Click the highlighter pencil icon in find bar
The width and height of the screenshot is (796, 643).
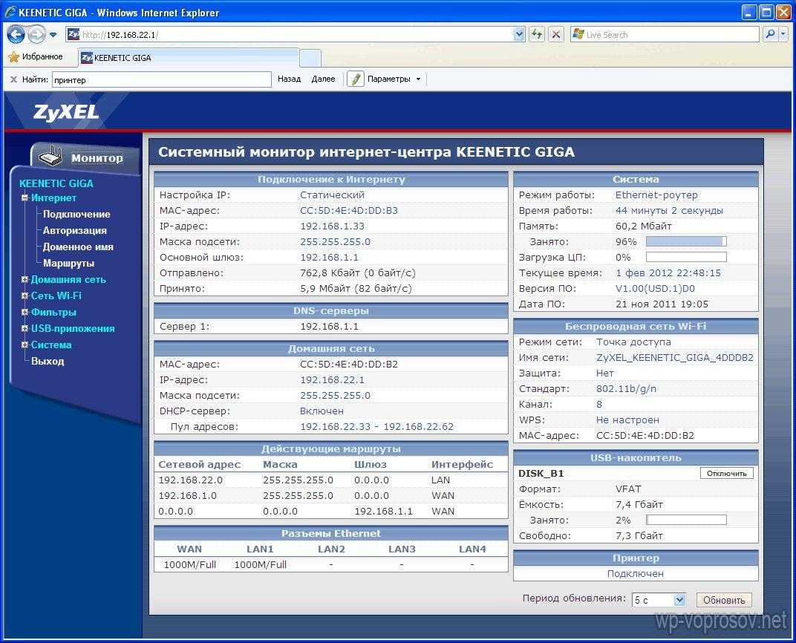(356, 79)
